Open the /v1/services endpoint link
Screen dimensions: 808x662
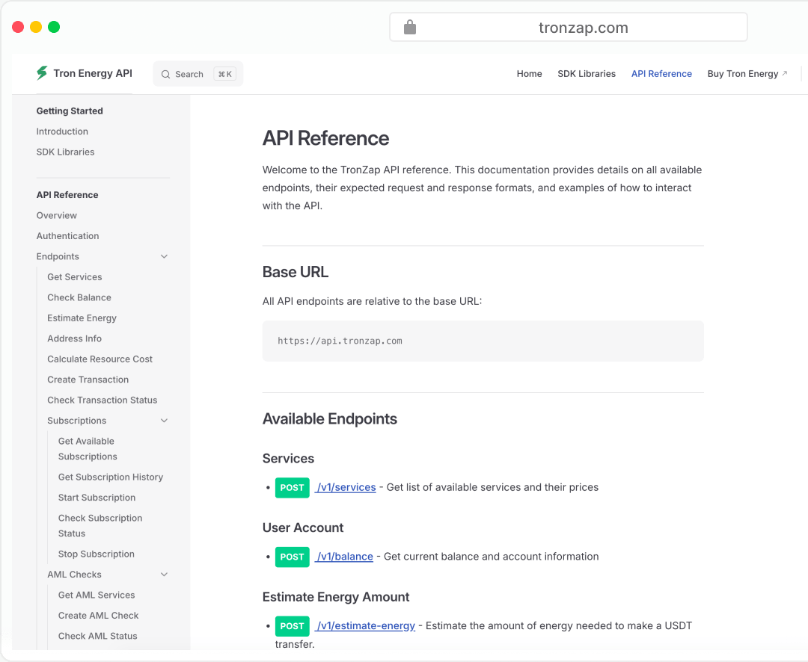coord(346,487)
